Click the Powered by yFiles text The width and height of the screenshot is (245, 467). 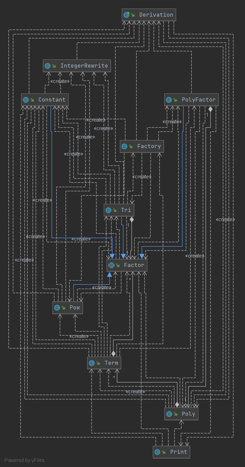24,460
